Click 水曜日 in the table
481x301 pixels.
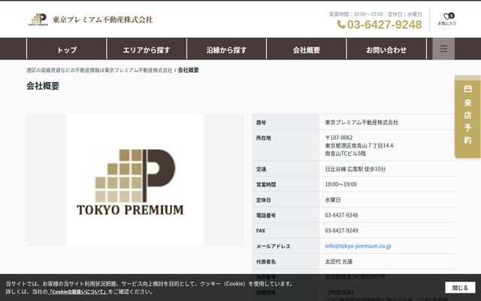pos(333,199)
